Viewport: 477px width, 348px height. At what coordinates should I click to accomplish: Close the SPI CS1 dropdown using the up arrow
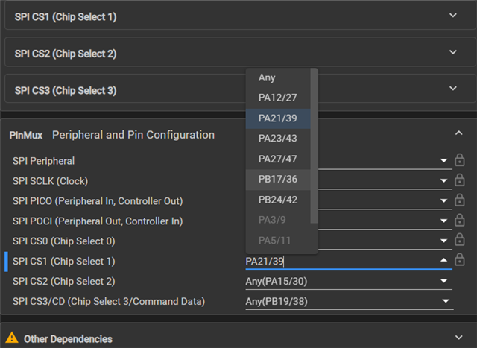[x=444, y=260]
